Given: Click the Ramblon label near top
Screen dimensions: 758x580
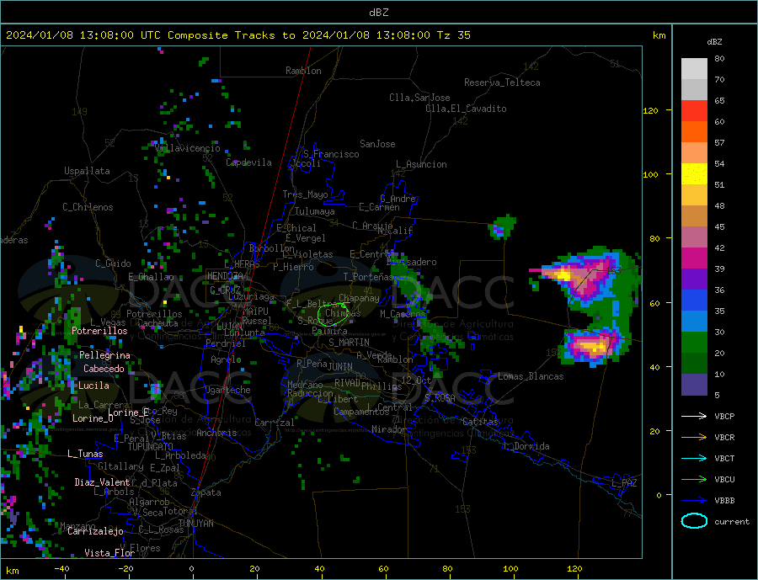Looking at the screenshot, I should click(x=303, y=71).
